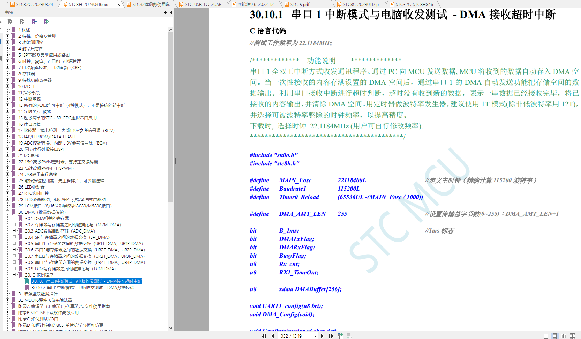The image size is (581, 339).
Task: Go to the next page
Action: coord(322,336)
